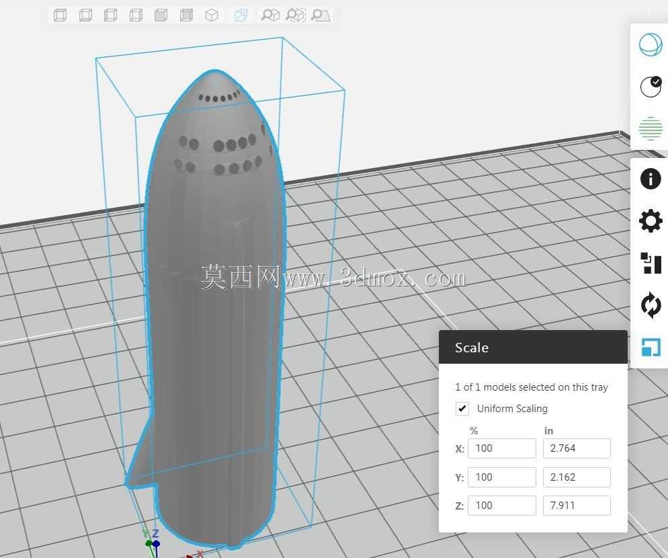
Task: Click the Y percent field showing 100
Action: pyautogui.click(x=502, y=477)
